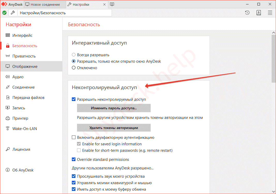Click the green connection status checkmark icon
This screenshot has height=194, width=276.
click(4, 13)
